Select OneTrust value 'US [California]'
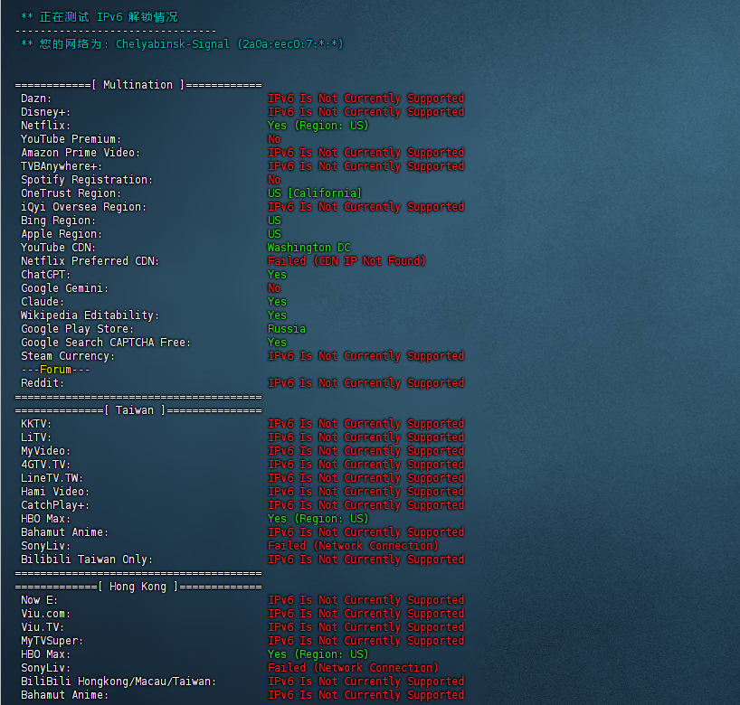 click(x=315, y=193)
